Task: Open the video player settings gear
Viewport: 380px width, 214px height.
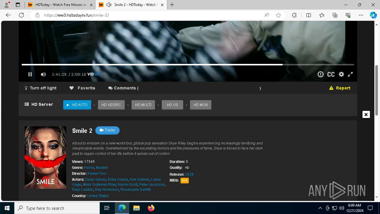Action: (341, 74)
